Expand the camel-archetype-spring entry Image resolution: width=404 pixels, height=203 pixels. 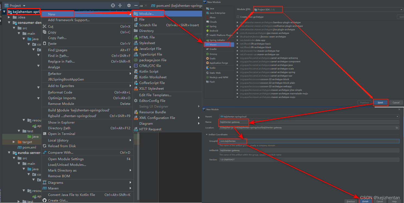pyautogui.click(x=238, y=72)
